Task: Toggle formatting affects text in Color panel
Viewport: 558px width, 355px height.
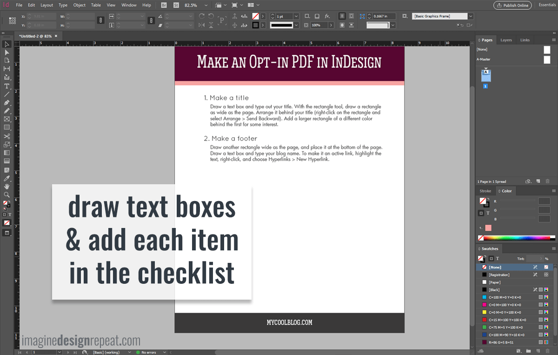Action: (x=488, y=213)
